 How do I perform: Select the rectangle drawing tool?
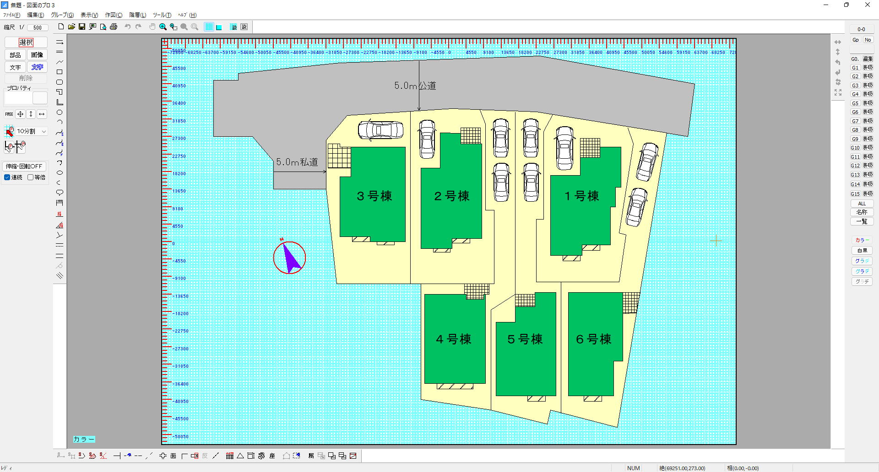click(x=60, y=72)
